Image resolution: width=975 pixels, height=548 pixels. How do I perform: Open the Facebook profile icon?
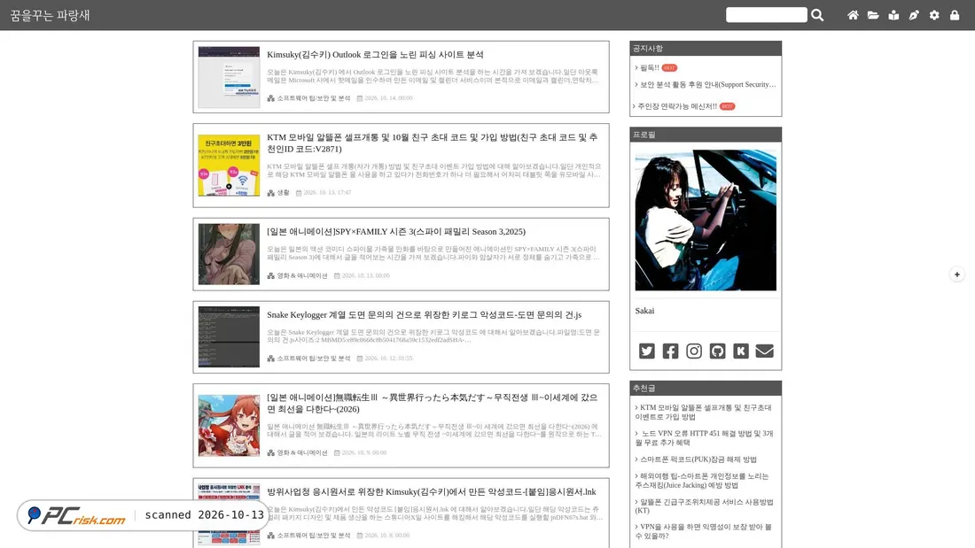pos(670,351)
